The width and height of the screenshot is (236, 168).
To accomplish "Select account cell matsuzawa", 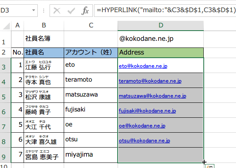I will (x=91, y=95).
